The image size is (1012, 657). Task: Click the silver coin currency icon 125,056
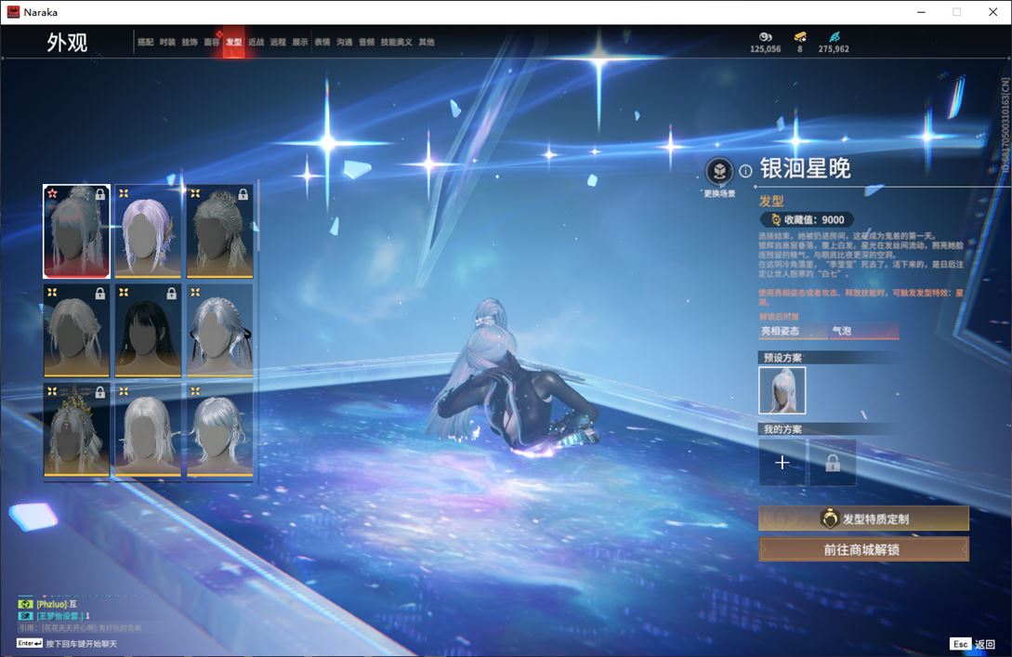click(766, 37)
